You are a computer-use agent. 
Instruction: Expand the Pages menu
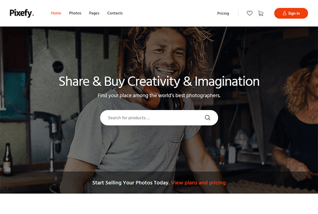point(94,13)
